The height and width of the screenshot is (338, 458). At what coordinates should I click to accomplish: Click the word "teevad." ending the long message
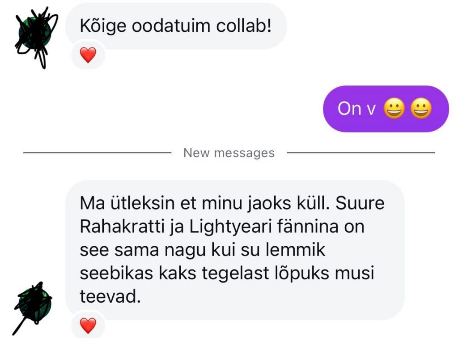[x=110, y=297]
